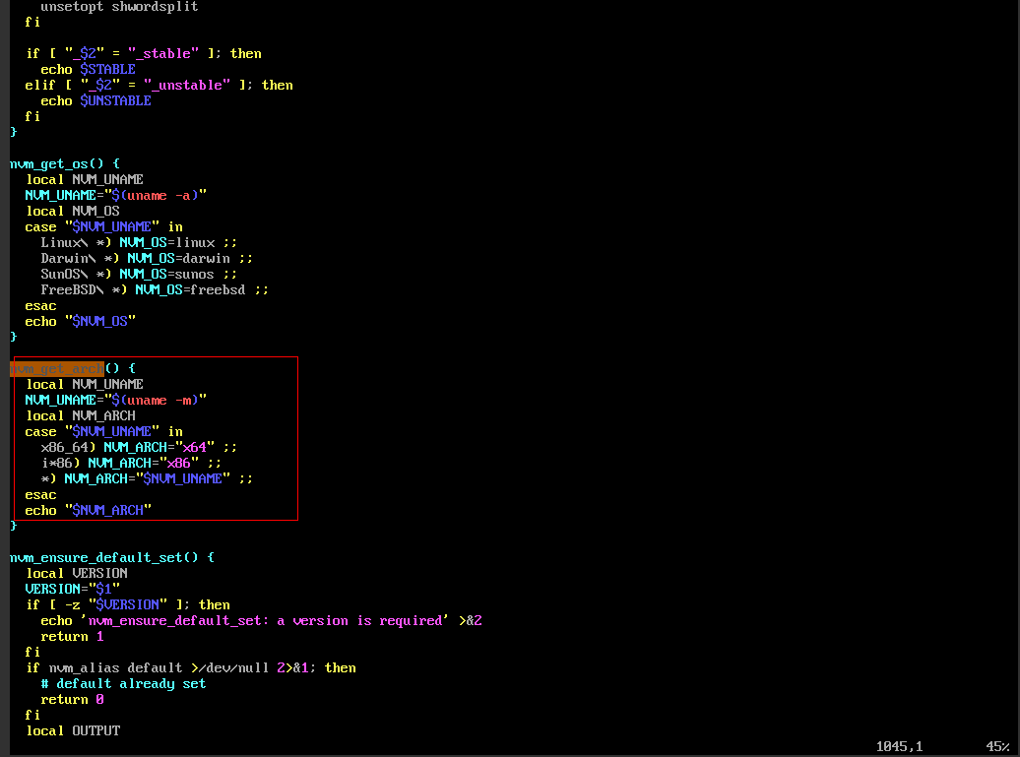Click the i*86 case pattern
This screenshot has height=757, width=1020.
coord(60,463)
